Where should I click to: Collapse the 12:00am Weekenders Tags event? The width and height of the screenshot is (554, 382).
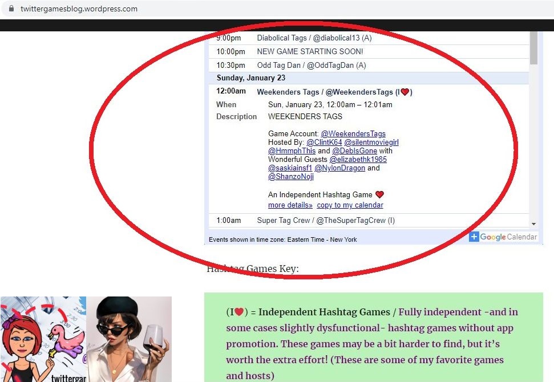[334, 92]
